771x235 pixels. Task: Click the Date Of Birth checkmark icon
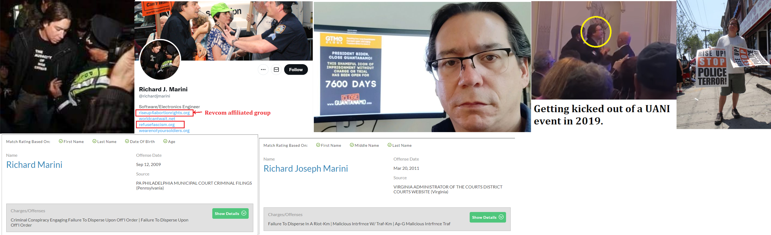tap(127, 141)
